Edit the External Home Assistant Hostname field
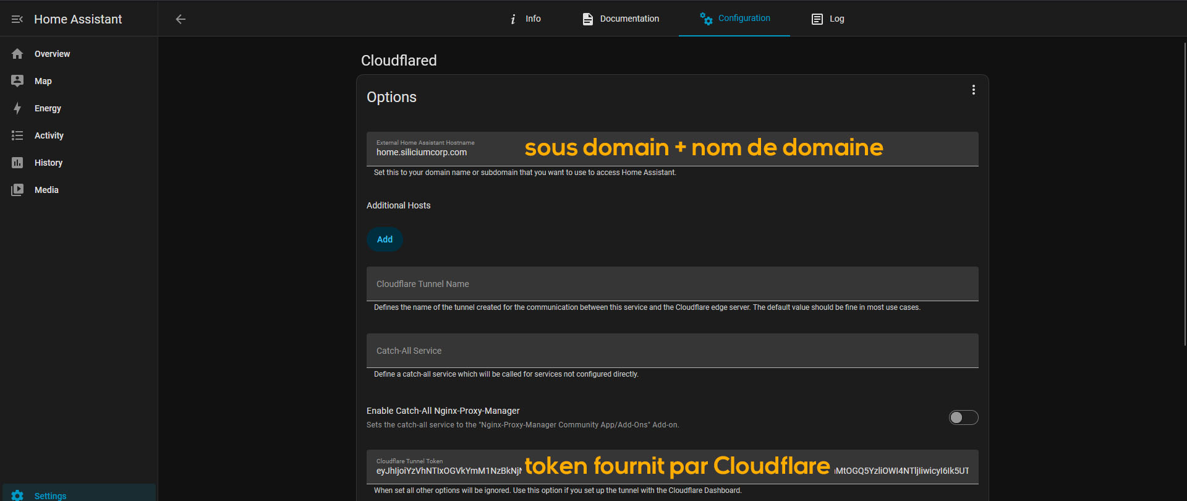 click(673, 148)
